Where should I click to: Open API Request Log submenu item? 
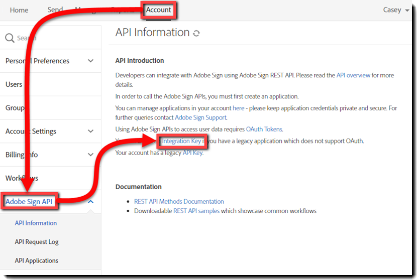(37, 242)
